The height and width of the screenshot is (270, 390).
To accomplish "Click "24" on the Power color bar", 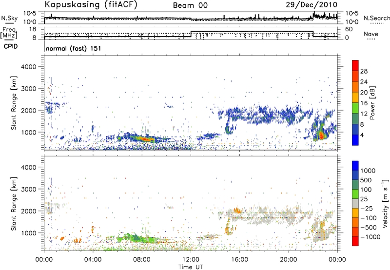I will point(364,82).
